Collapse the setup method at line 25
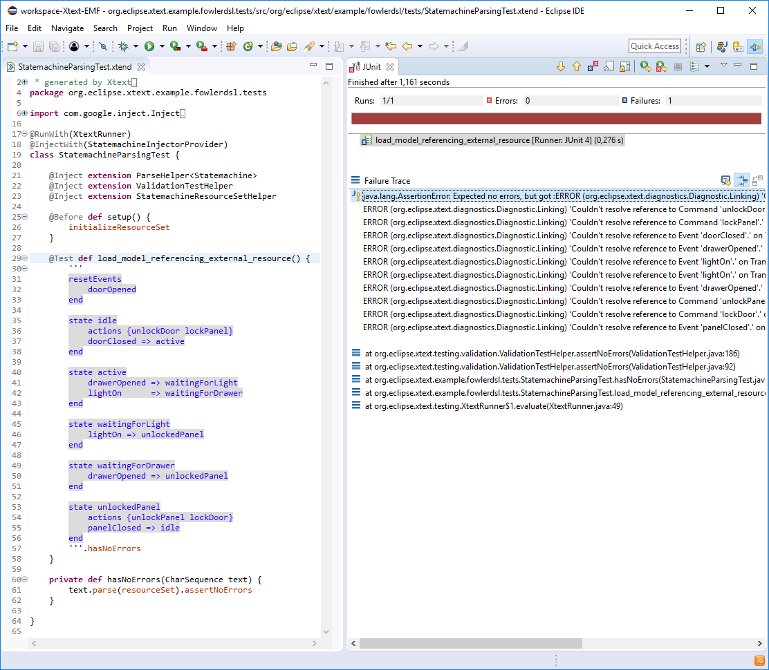This screenshot has height=670, width=769. click(x=24, y=216)
